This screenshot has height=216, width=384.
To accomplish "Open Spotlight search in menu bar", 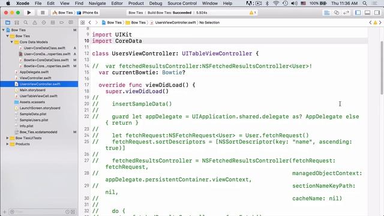I will pyautogui.click(x=365, y=4).
